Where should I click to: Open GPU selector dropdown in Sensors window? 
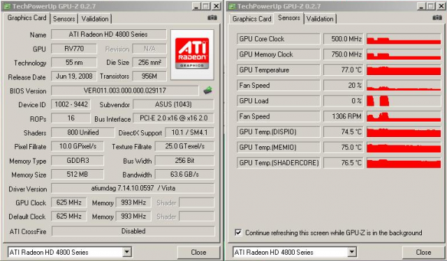click(352, 252)
